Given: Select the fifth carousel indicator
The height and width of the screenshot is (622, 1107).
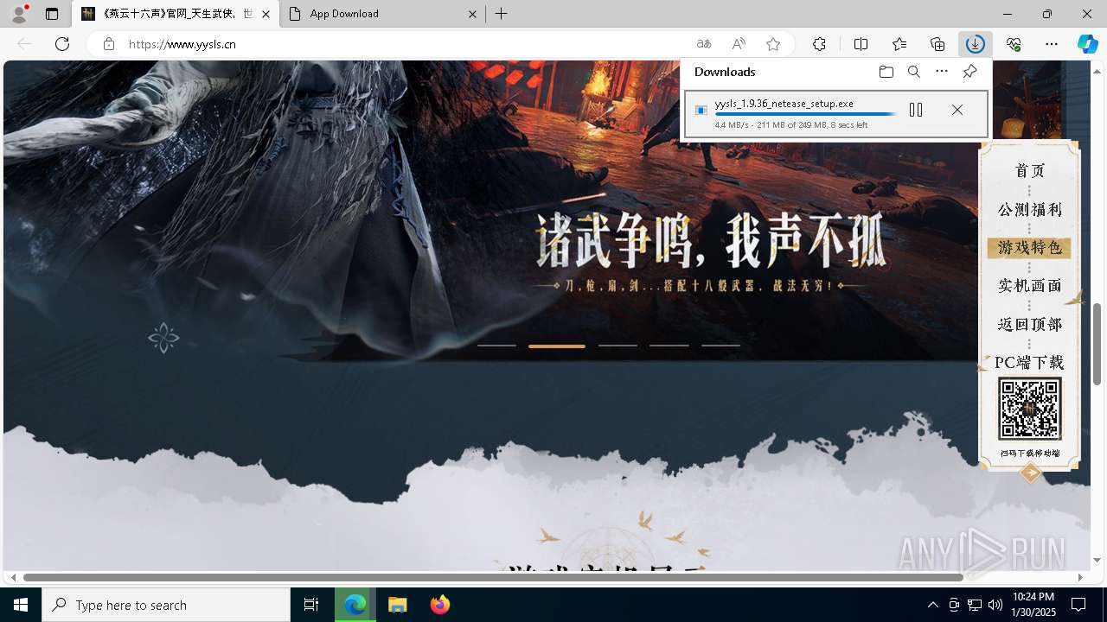Looking at the screenshot, I should pyautogui.click(x=720, y=346).
